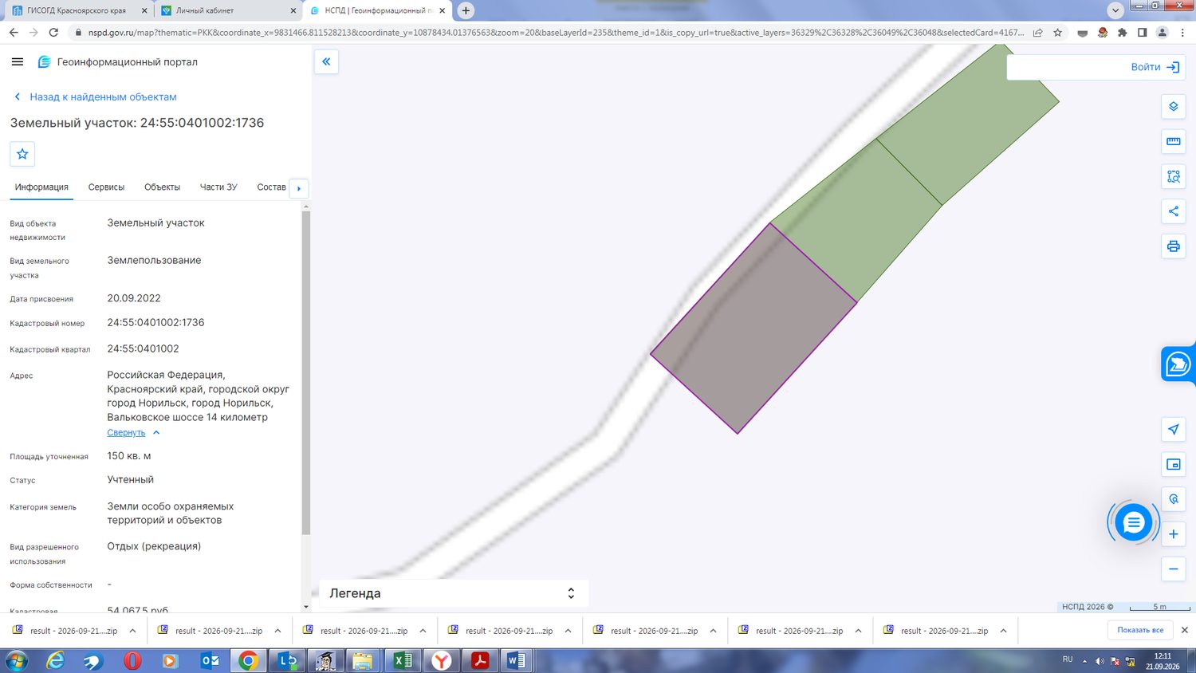Close the downloads bar
This screenshot has height=673, width=1196.
1185,630
